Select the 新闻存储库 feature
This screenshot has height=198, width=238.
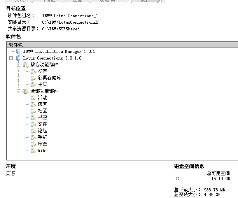[49, 78]
